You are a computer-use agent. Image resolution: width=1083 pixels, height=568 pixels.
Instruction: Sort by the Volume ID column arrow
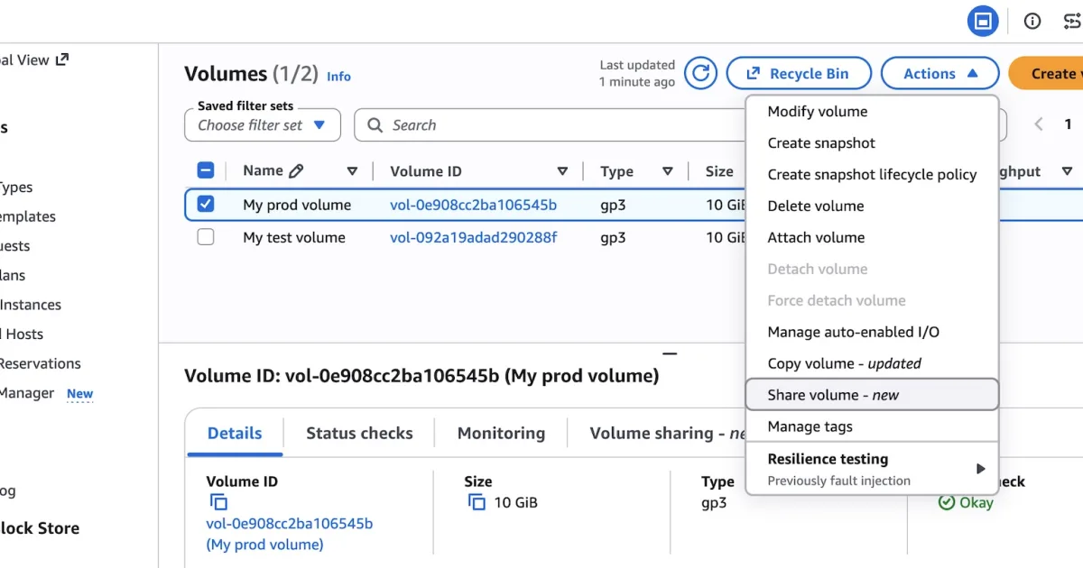562,171
